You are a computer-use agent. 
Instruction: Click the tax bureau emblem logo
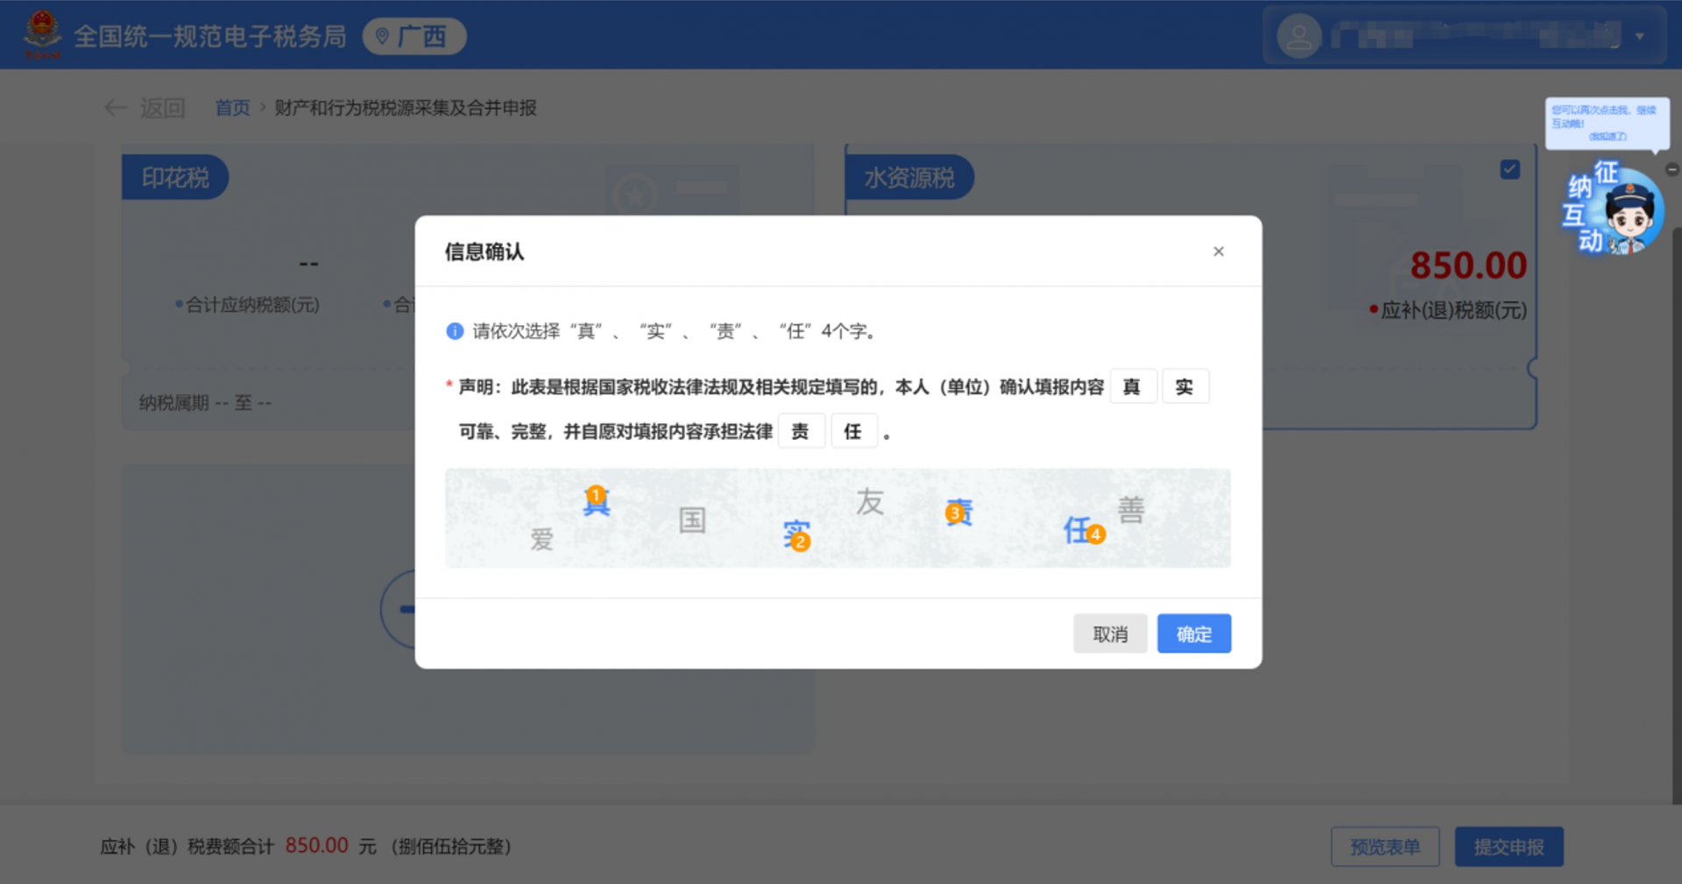(x=42, y=35)
